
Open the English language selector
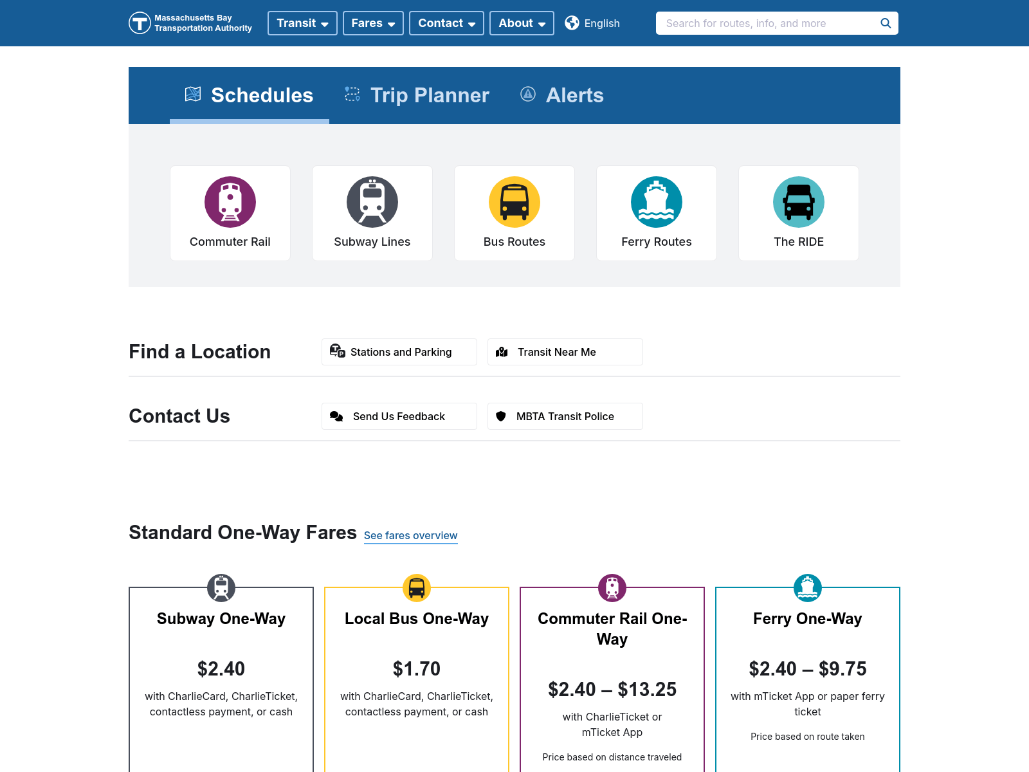point(592,23)
